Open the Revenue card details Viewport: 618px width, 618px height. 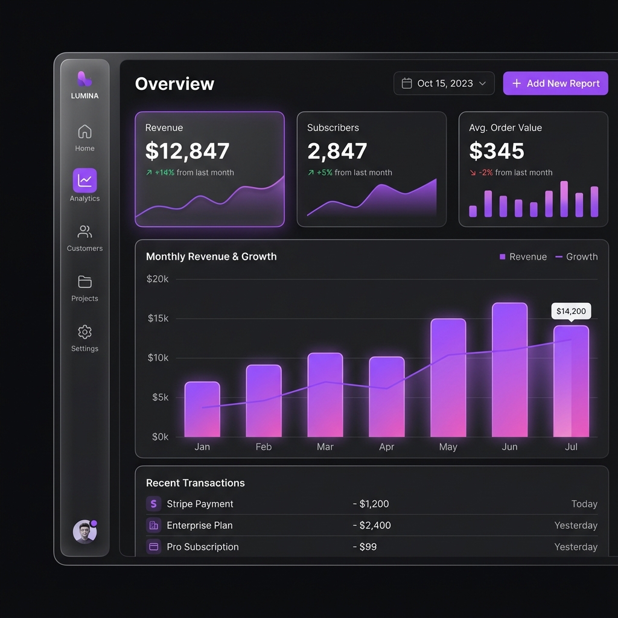[209, 169]
